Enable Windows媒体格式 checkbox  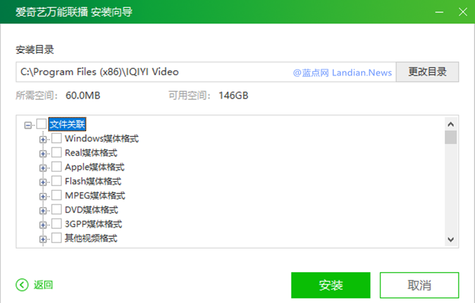[57, 138]
